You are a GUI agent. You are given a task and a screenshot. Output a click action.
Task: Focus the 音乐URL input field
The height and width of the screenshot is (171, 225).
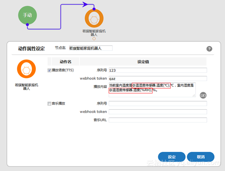pos(158,120)
